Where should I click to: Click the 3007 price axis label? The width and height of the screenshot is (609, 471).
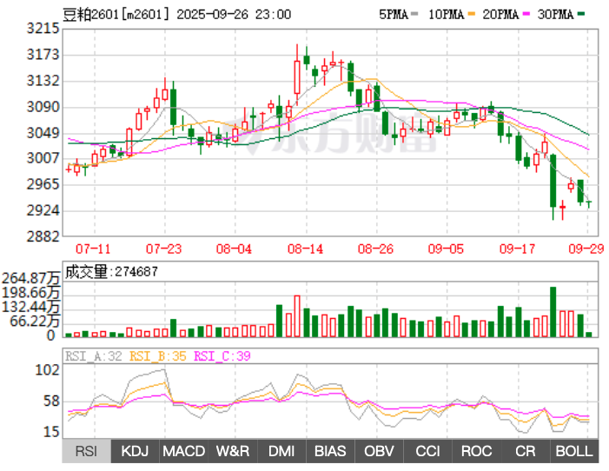point(43,158)
